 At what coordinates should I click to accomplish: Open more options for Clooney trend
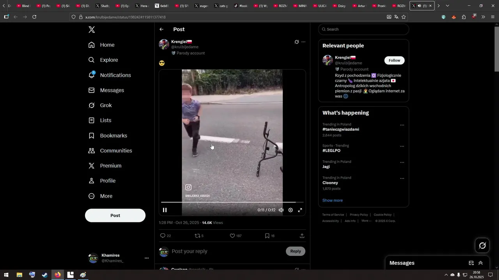[402, 178]
